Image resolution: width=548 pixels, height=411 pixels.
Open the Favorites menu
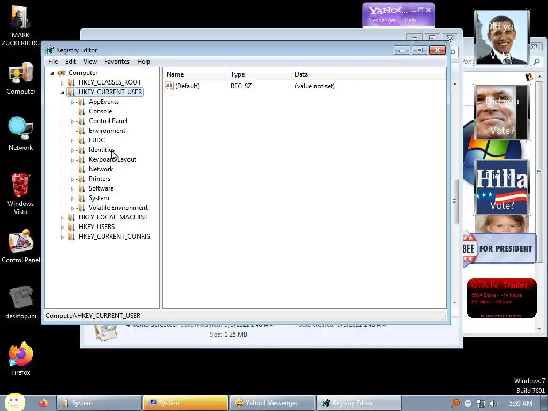117,62
